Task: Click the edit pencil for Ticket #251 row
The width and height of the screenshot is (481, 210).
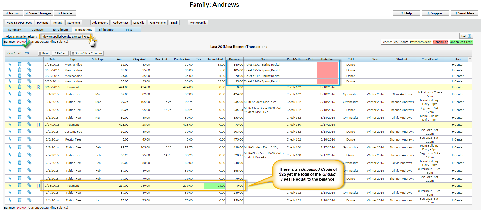Action: pyautogui.click(x=10, y=64)
